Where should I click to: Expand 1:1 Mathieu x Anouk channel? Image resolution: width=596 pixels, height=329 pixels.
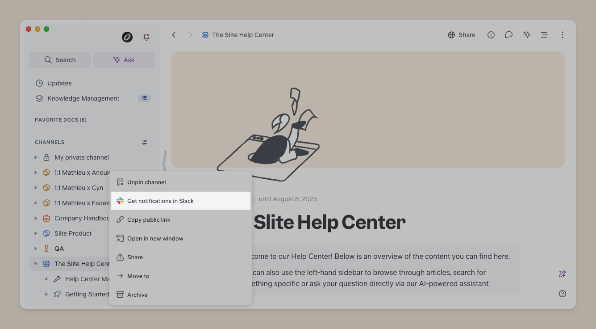click(x=36, y=173)
